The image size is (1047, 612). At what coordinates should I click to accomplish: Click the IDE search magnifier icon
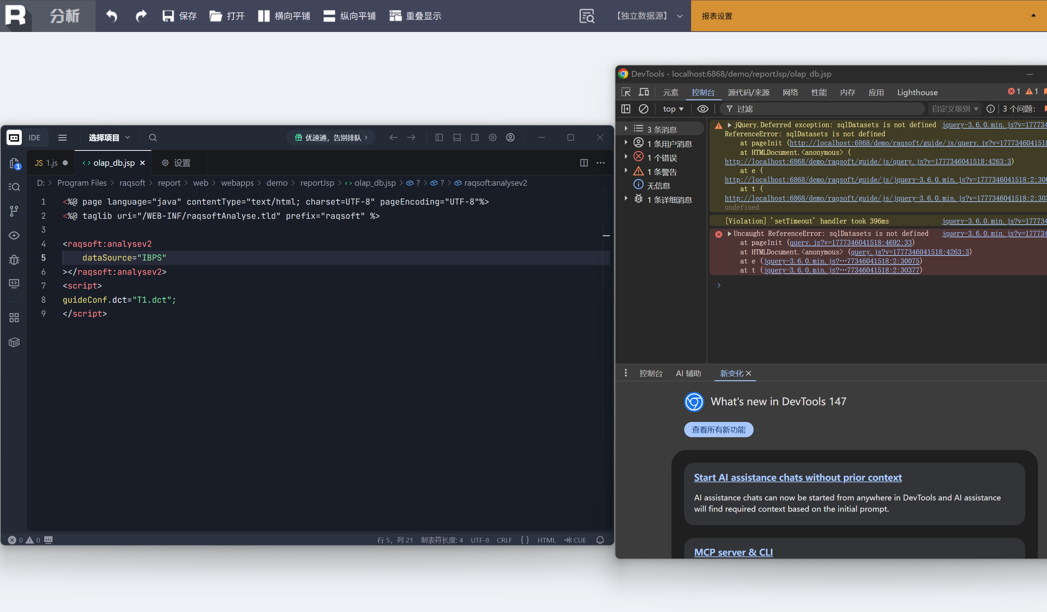click(x=153, y=137)
